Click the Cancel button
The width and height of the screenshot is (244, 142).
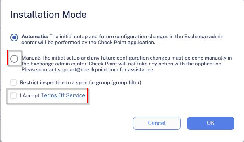(x=157, y=123)
